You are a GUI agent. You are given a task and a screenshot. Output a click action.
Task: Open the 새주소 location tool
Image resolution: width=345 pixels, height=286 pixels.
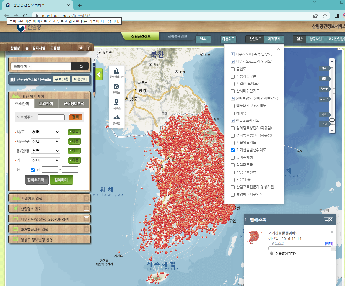(x=117, y=104)
